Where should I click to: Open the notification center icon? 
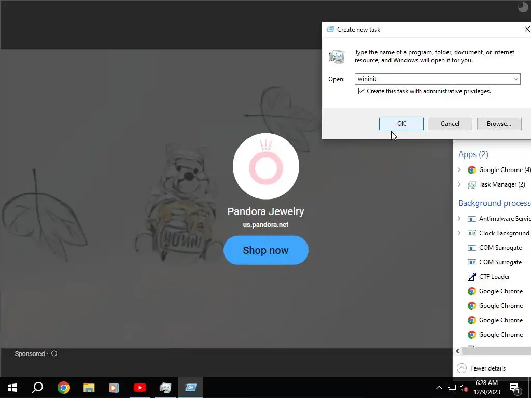click(x=514, y=388)
